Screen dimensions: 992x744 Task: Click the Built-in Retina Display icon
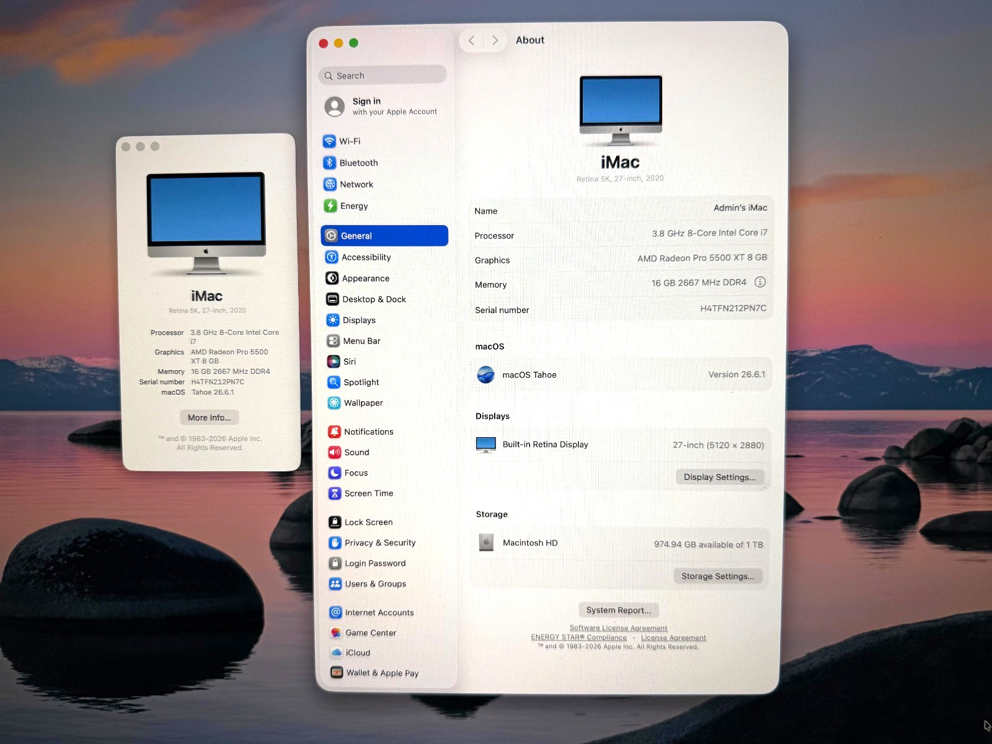click(x=486, y=445)
